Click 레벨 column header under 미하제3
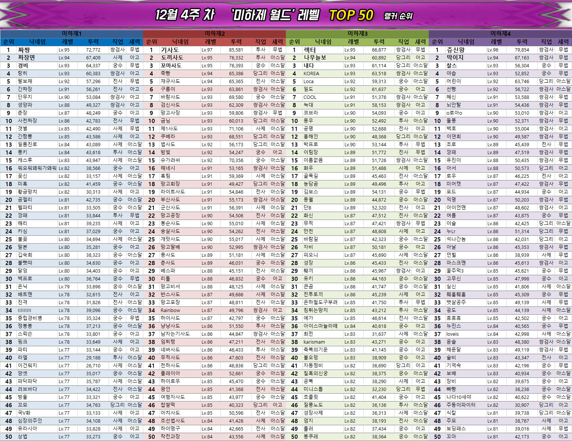This screenshot has width=572, height=441. [354, 42]
